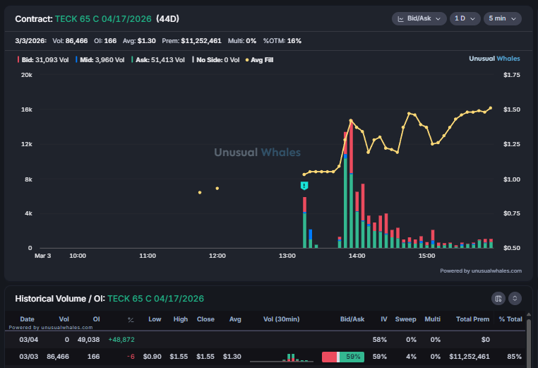The width and height of the screenshot is (538, 368).
Task: Sort by the Close column header
Action: [205, 319]
